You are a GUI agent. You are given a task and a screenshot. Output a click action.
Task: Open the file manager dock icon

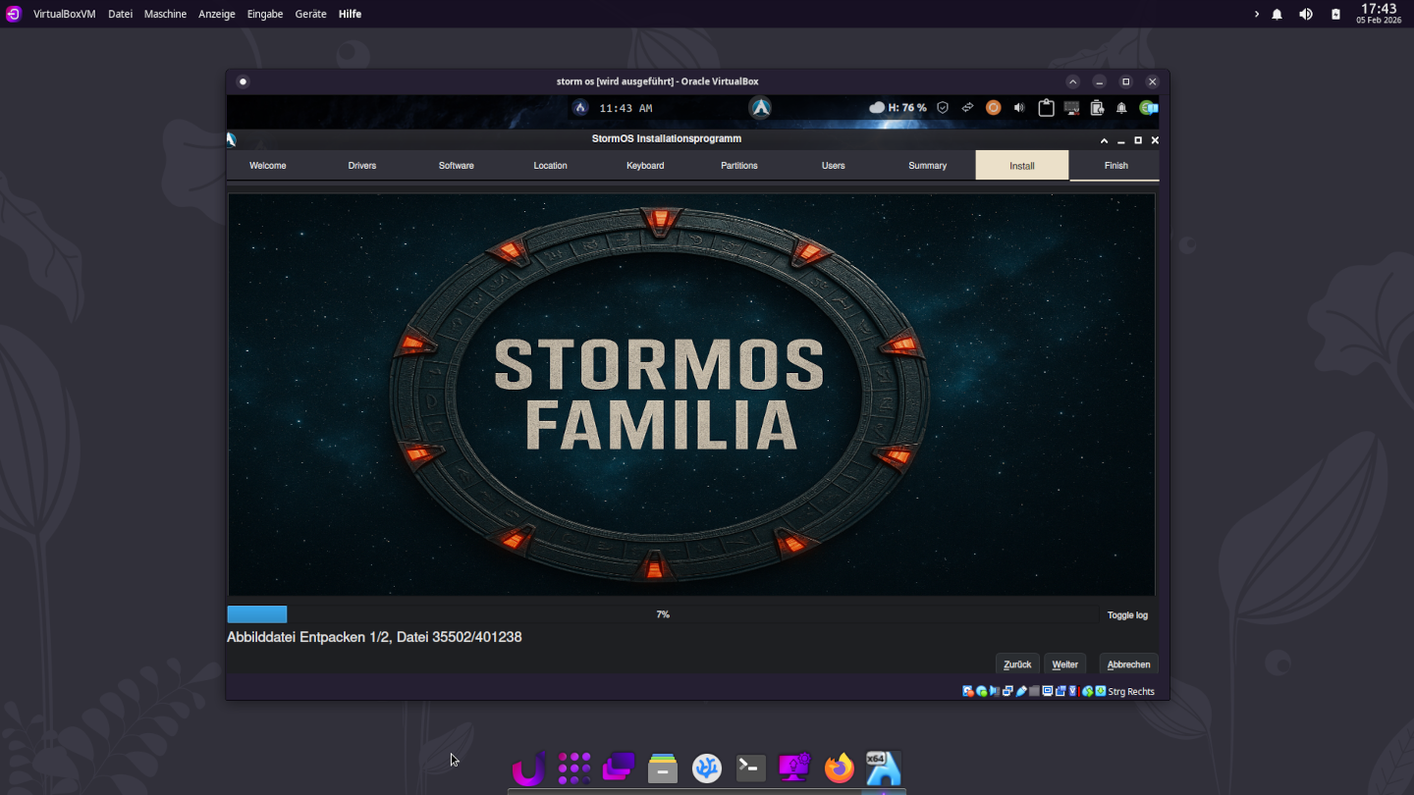tap(663, 768)
